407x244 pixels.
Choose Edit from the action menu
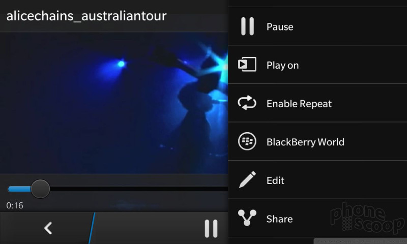[317, 179]
